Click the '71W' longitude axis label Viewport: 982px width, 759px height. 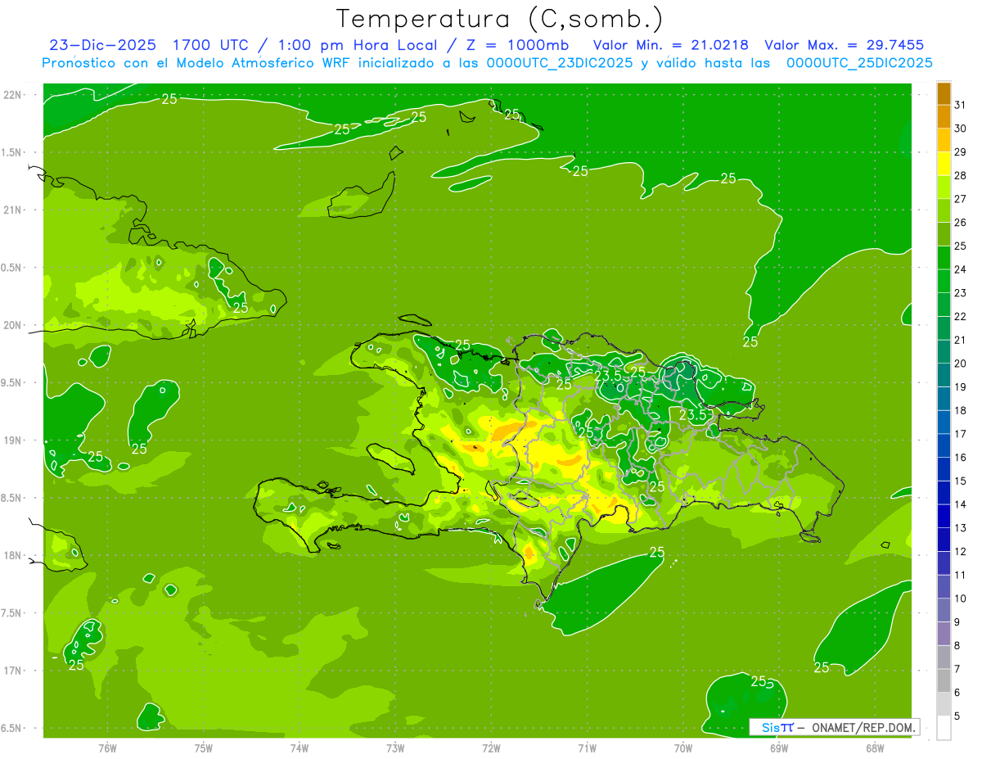coord(587,749)
